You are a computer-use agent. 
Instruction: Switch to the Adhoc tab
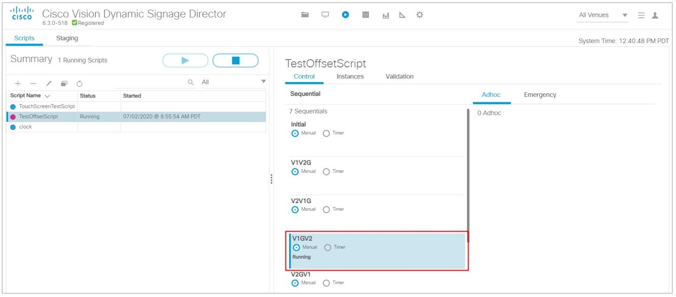pyautogui.click(x=491, y=95)
